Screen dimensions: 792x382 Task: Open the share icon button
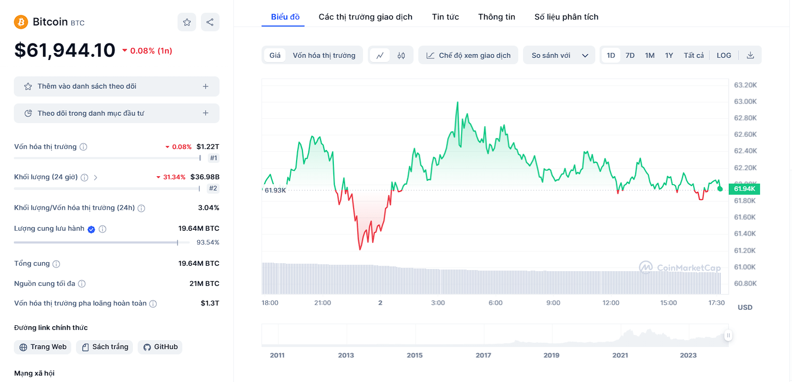tap(210, 22)
